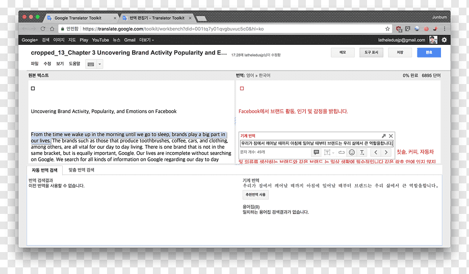469x274 pixels.
Task: Click the red shield extension icon
Action: click(399, 29)
